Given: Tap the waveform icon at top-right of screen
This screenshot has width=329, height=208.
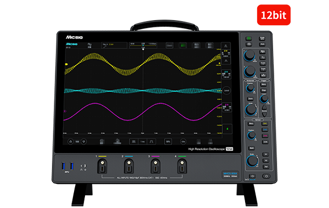Looking at the screenshot, I should click(x=226, y=46).
